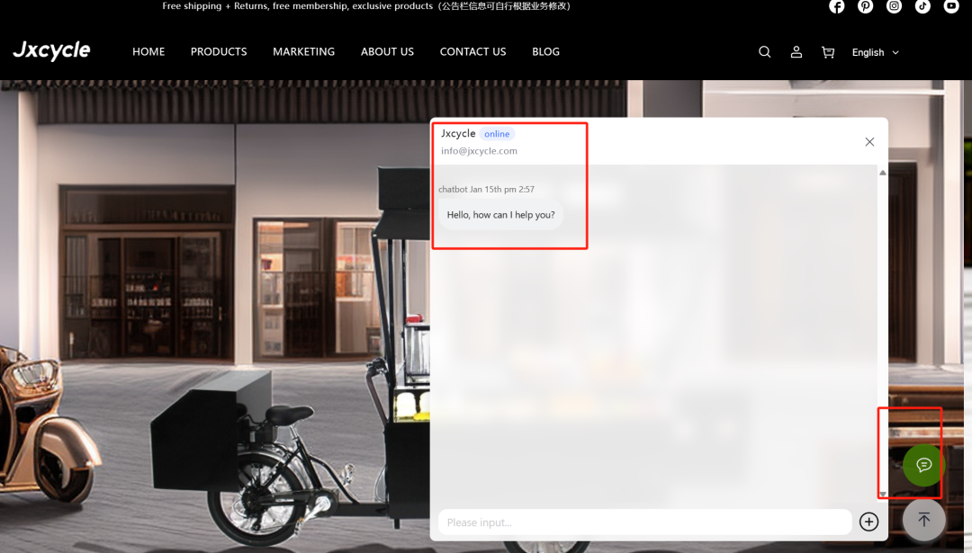Image resolution: width=972 pixels, height=553 pixels.
Task: Open the Pinterest social link
Action: pyautogui.click(x=866, y=6)
